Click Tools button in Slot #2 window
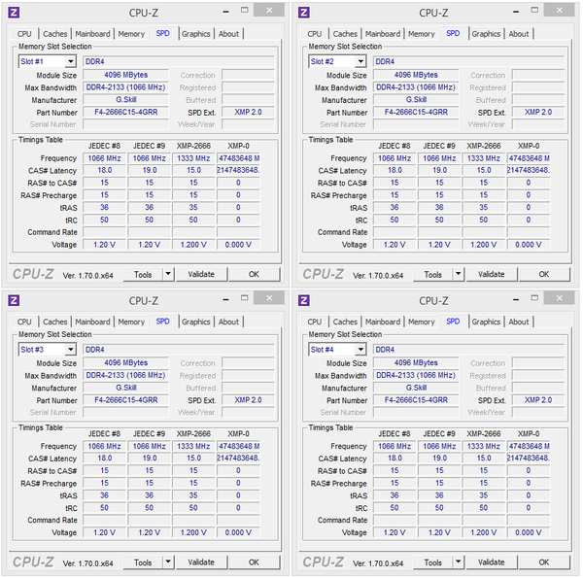This screenshot has width=583, height=578. [433, 274]
